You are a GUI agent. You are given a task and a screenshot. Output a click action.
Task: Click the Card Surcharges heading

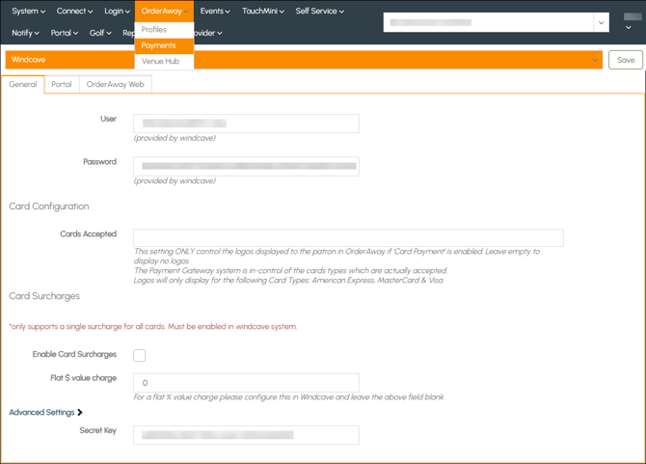tap(44, 296)
